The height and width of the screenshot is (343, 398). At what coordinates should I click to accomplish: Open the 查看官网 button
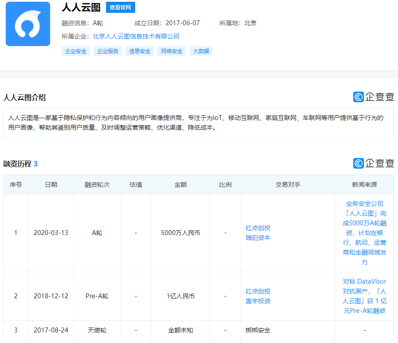120,8
